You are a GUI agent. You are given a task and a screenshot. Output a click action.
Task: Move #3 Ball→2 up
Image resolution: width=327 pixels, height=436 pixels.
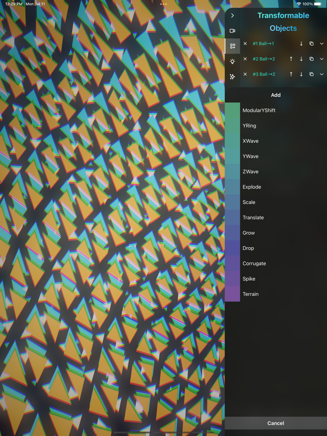tap(291, 74)
